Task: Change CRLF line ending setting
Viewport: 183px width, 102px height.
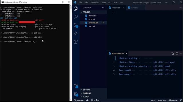Action: tap(153, 100)
